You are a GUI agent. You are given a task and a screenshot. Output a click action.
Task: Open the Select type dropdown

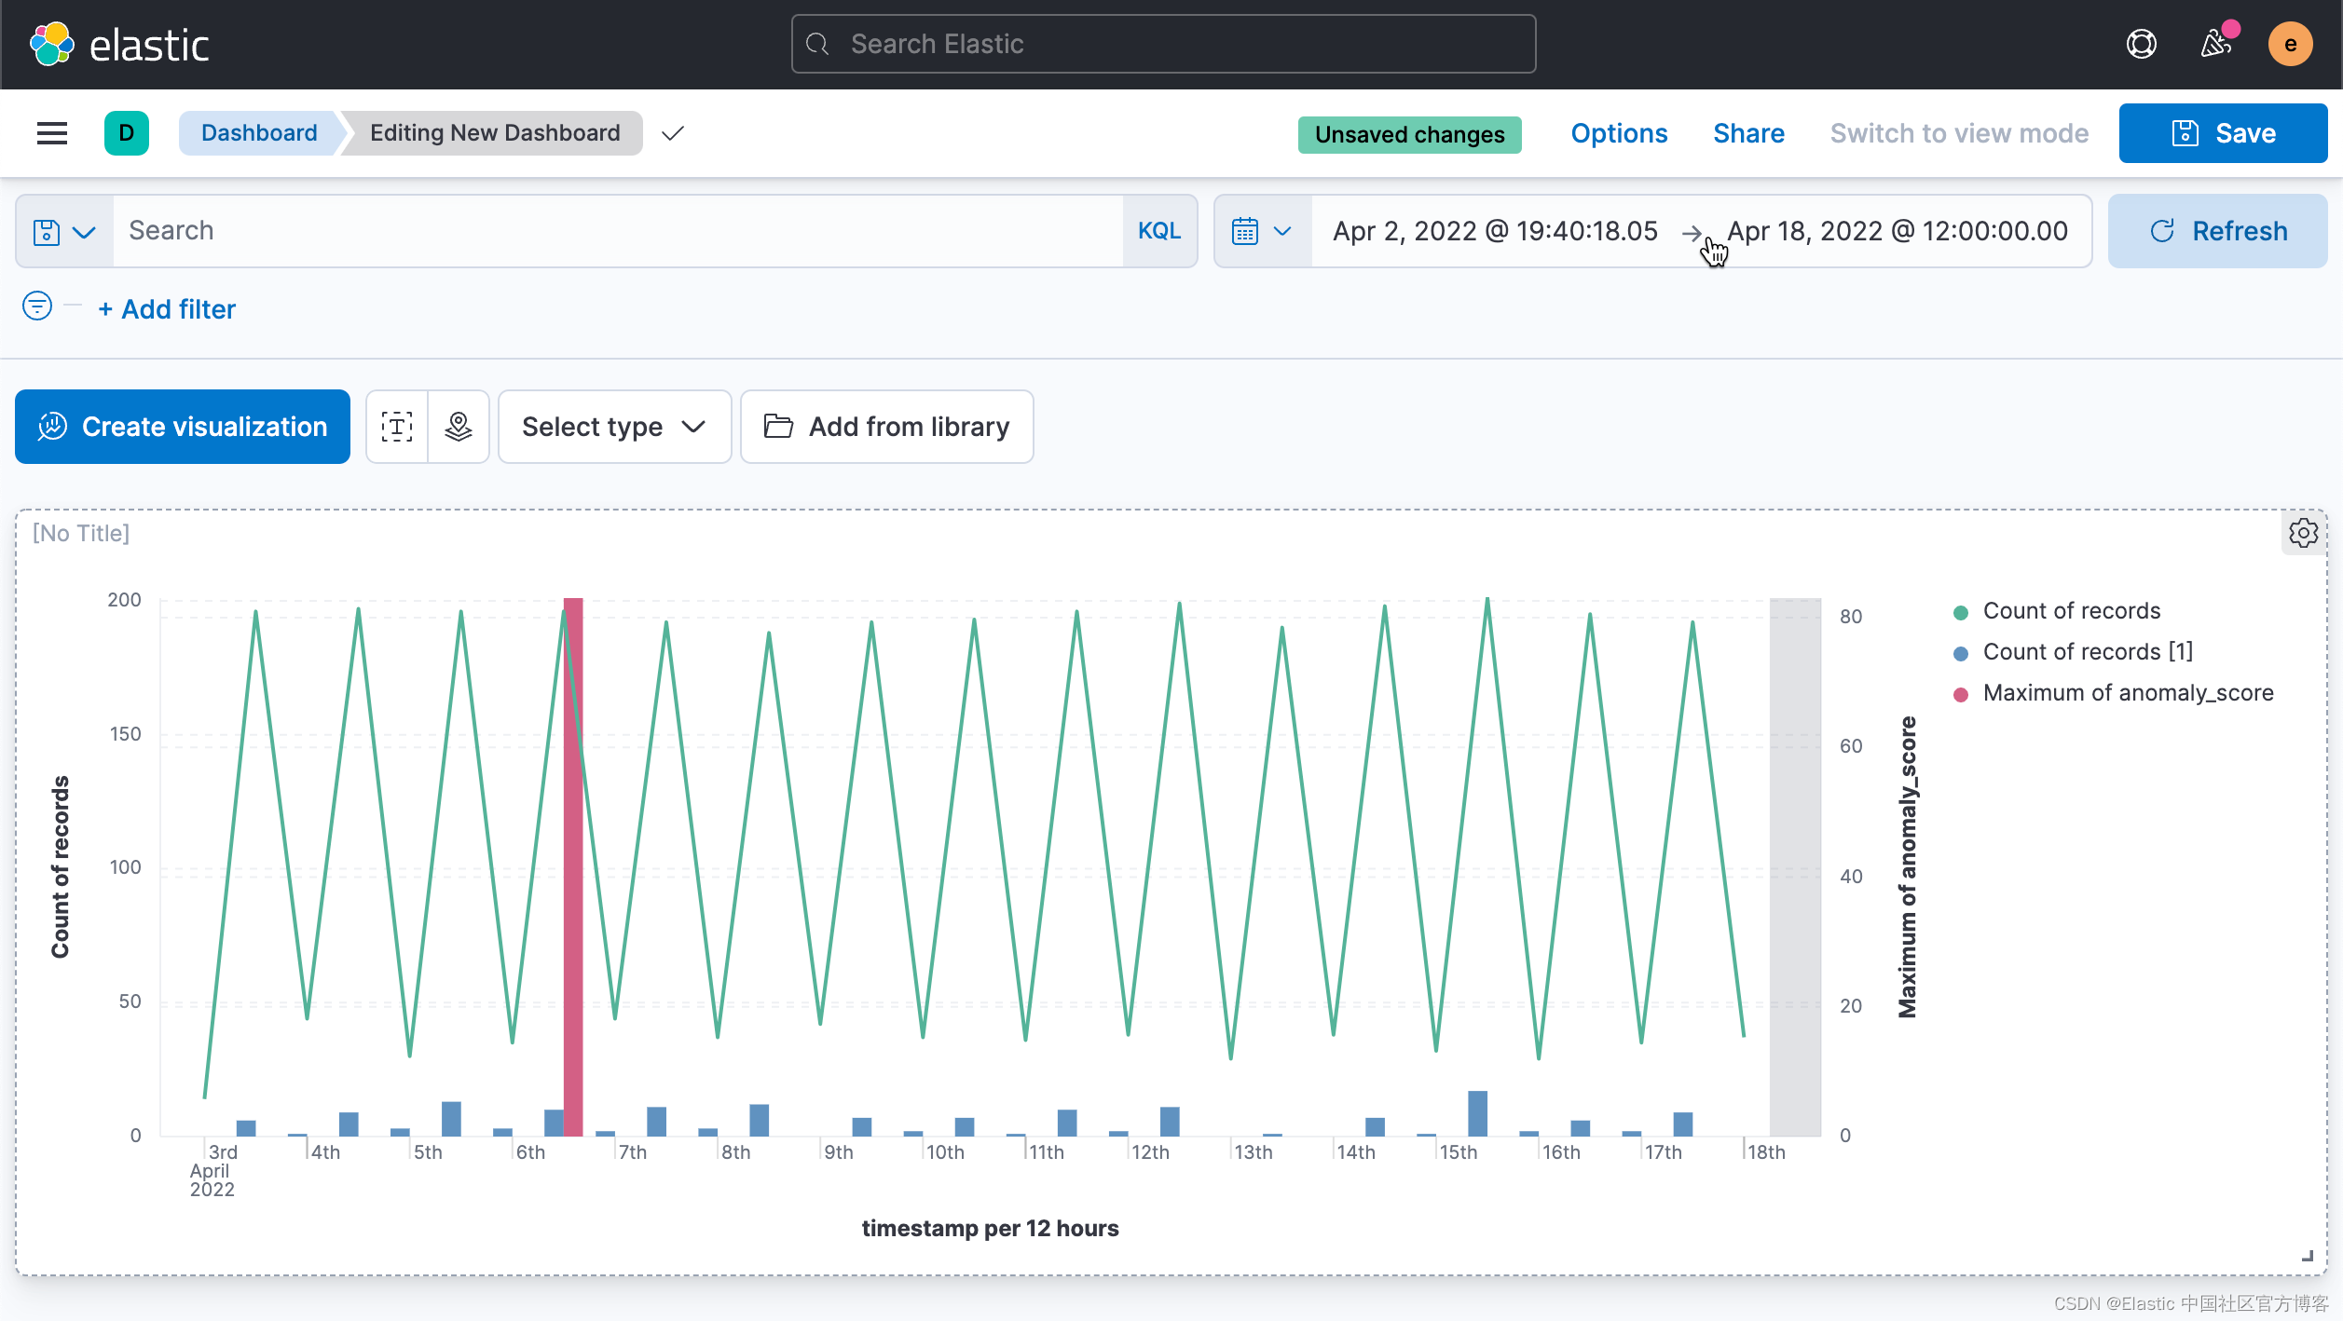pyautogui.click(x=614, y=427)
